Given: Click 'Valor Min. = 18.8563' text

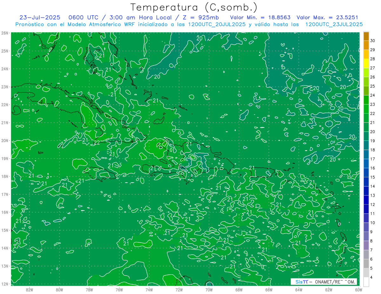Looking at the screenshot, I should tap(260, 17).
